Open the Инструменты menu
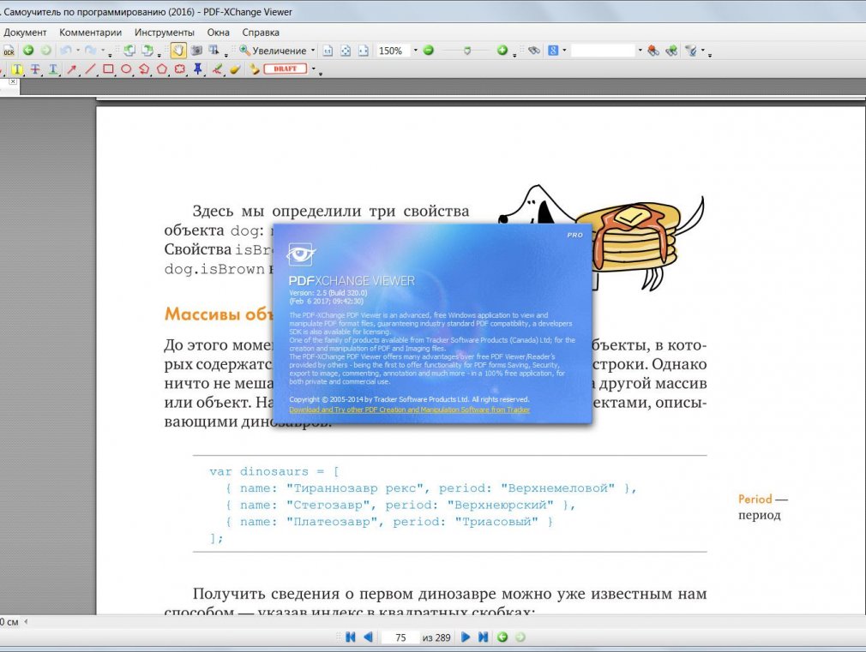 pyautogui.click(x=165, y=33)
